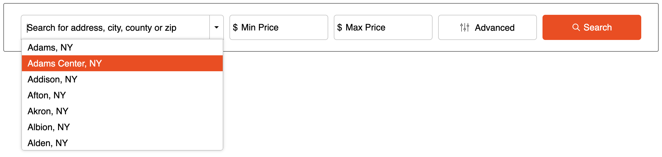Screen dimensions: 662x157
Task: Open the Advanced filters button
Action: [487, 27]
